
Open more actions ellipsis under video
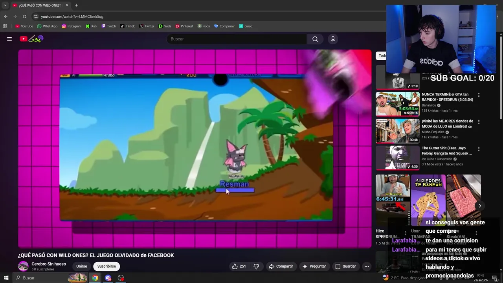pos(367,266)
